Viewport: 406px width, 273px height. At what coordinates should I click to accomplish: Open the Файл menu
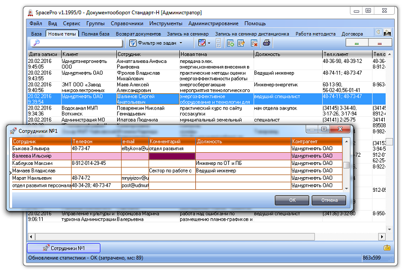coord(36,23)
